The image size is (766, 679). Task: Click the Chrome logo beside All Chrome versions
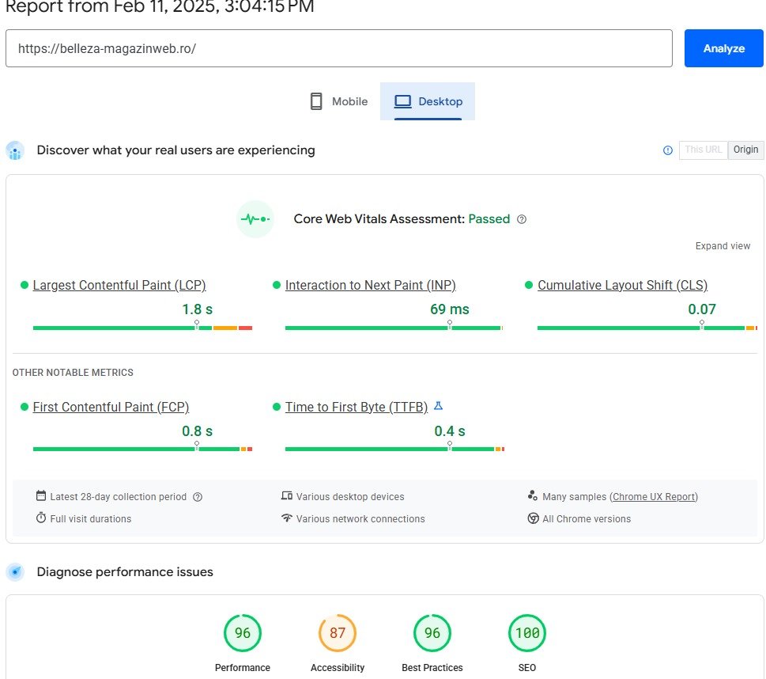pyautogui.click(x=534, y=518)
